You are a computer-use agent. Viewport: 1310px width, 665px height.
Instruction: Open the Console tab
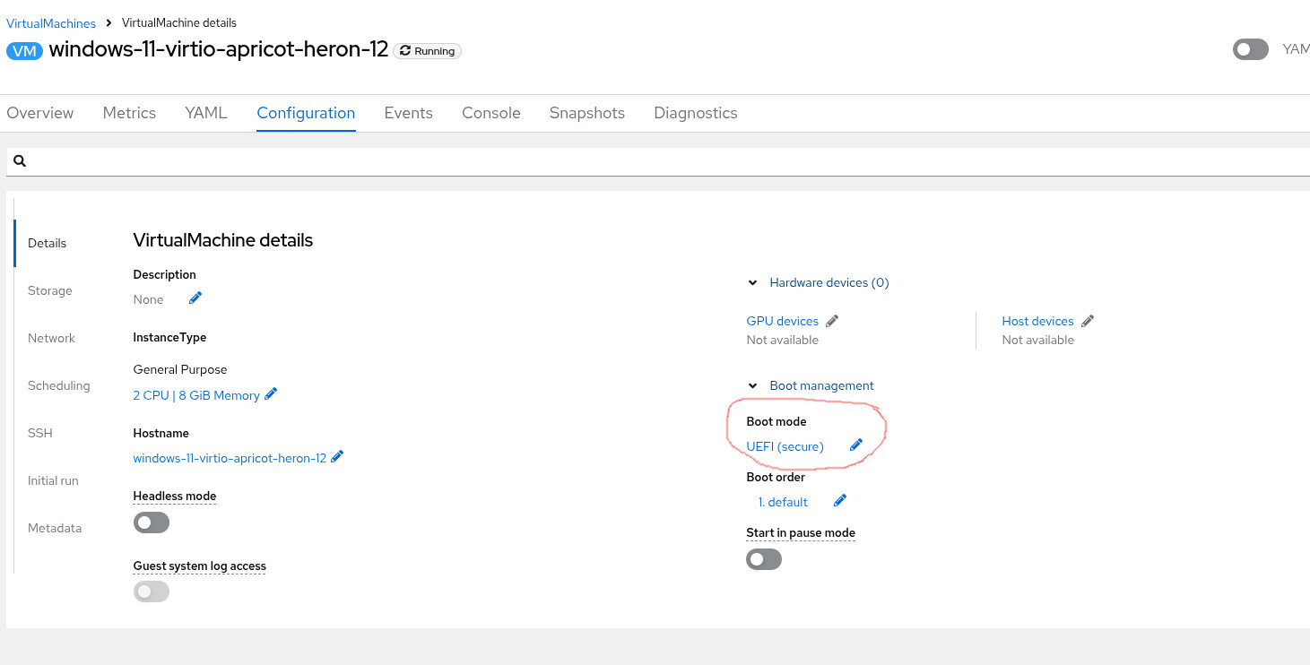tap(490, 113)
